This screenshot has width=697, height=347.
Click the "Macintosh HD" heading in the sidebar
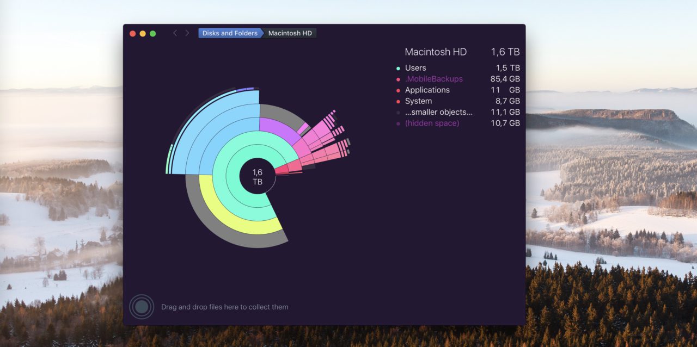(x=436, y=52)
